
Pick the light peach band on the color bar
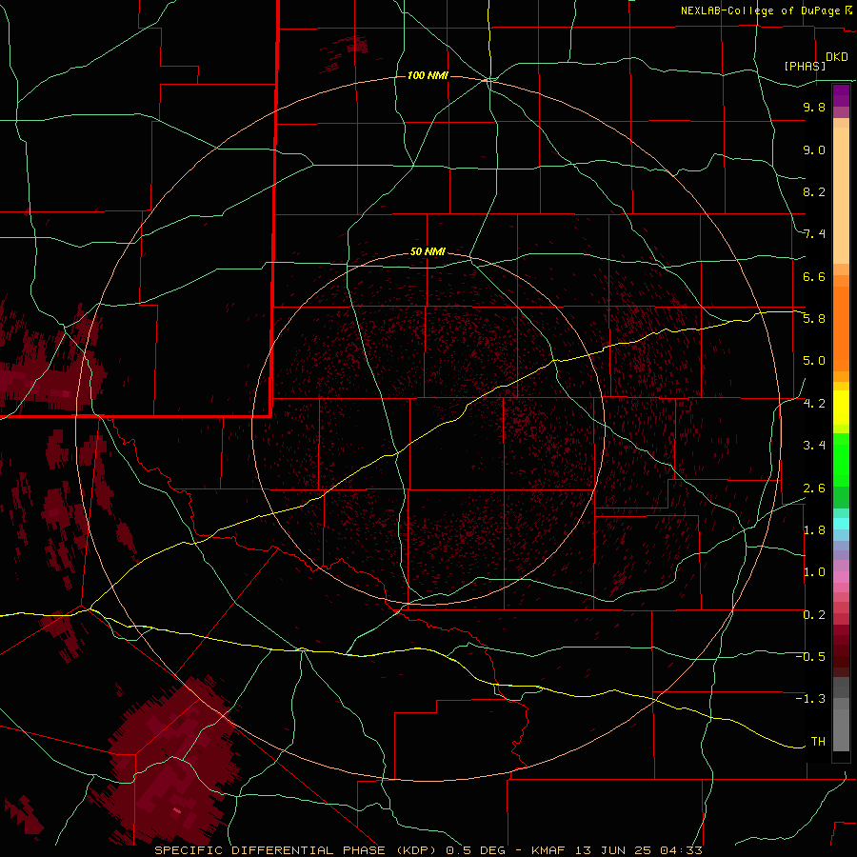click(x=841, y=195)
